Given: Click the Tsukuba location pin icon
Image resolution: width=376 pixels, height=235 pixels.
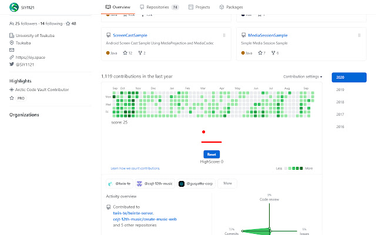Looking at the screenshot, I should (x=12, y=43).
